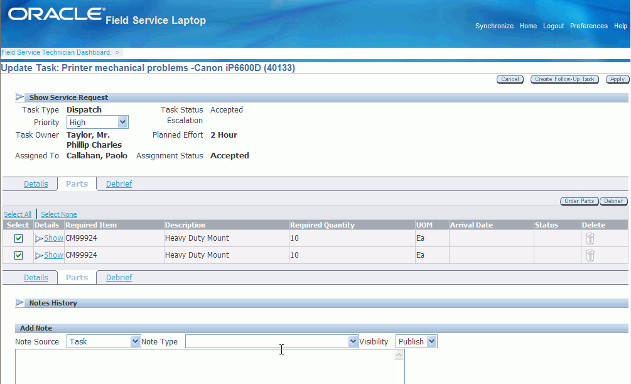Uncheck the first CM99924 row checkbox
Viewport: 631px width, 384px height.
click(x=18, y=239)
